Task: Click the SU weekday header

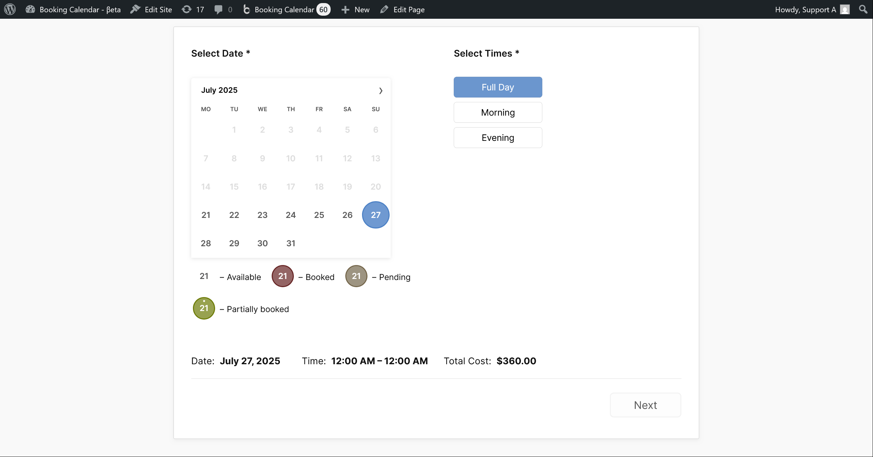Action: (x=375, y=109)
